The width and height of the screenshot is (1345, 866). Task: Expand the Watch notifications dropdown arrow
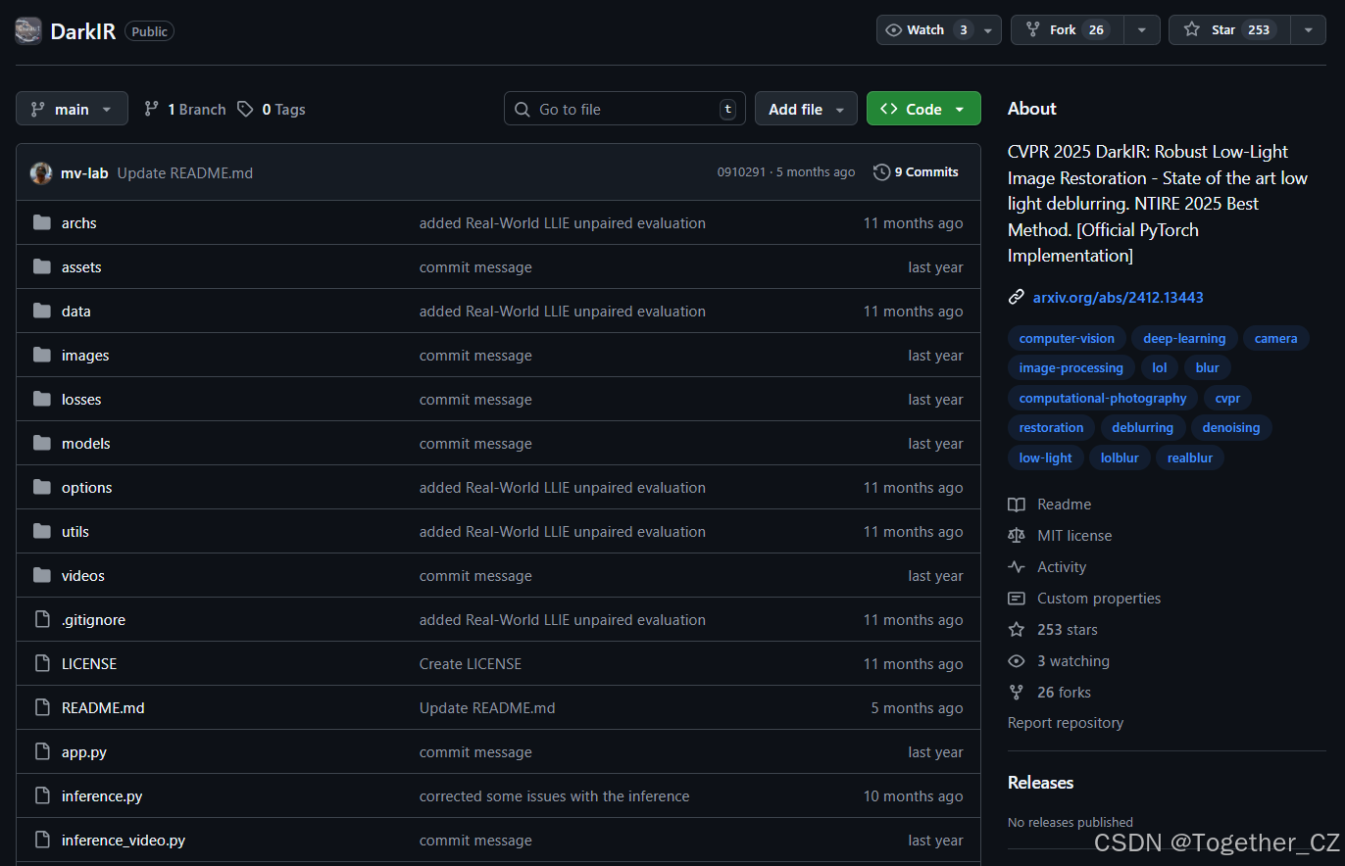(988, 30)
